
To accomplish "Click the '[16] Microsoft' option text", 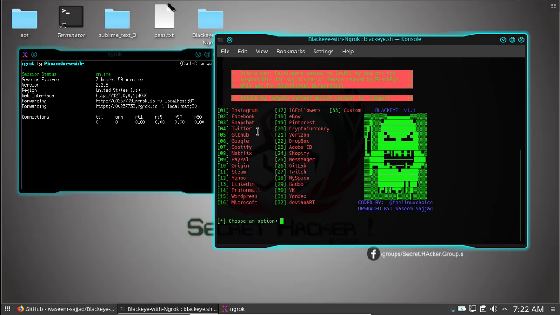I will (238, 203).
